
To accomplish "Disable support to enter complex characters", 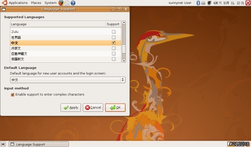I will tap(13, 95).
